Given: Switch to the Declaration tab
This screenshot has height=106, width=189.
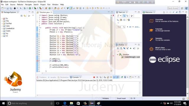Looking at the screenshot, I should [x=63, y=77].
